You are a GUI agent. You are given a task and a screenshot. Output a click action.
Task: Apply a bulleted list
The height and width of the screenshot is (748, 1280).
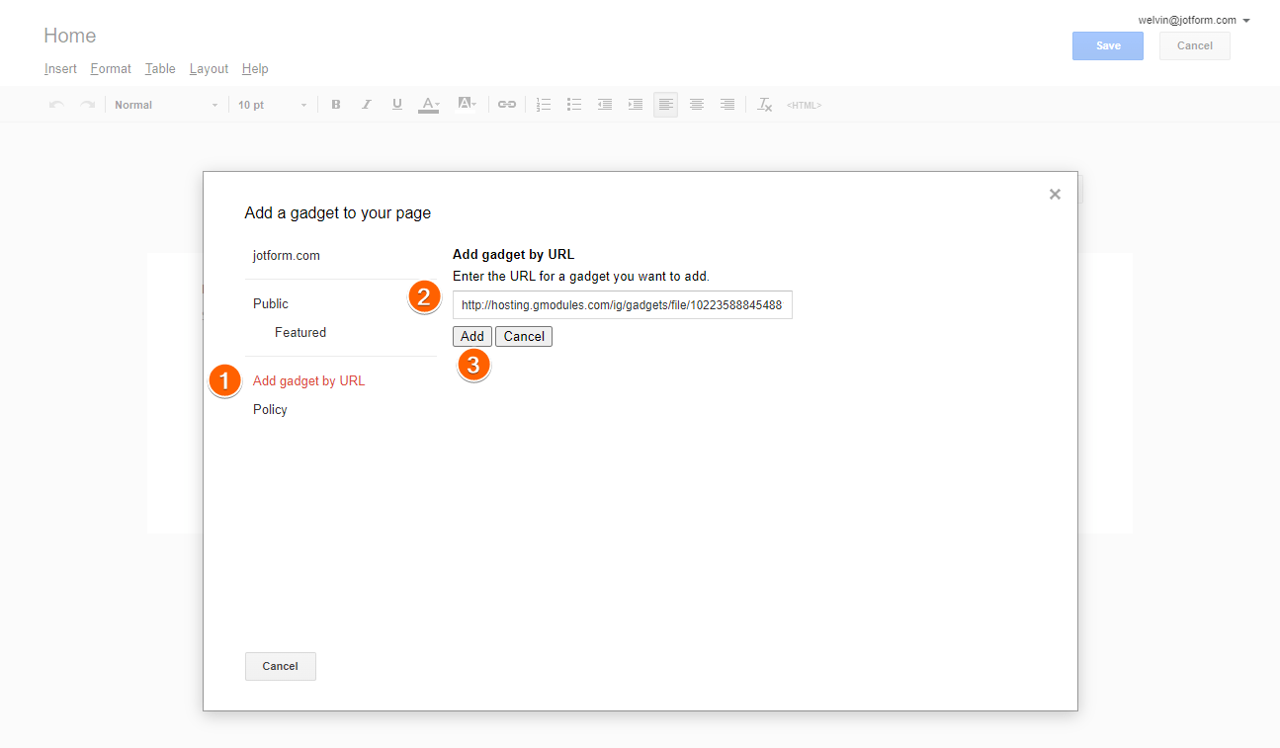pos(574,105)
